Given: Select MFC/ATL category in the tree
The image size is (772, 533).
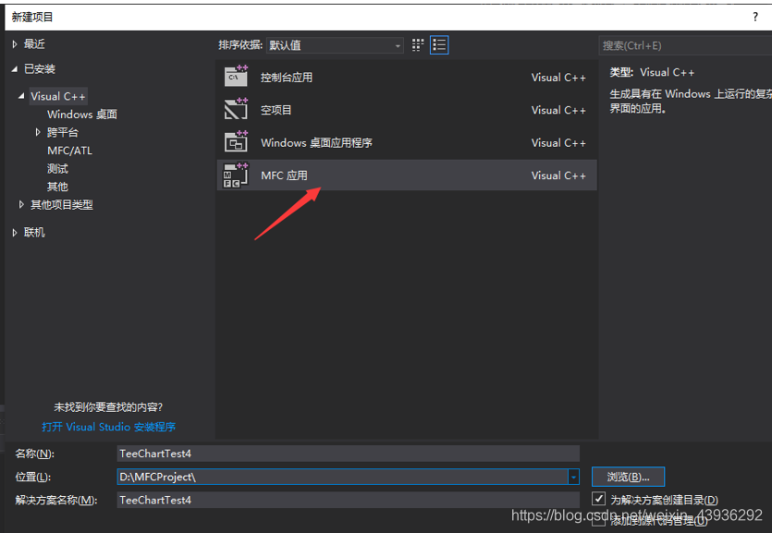Looking at the screenshot, I should pos(70,151).
